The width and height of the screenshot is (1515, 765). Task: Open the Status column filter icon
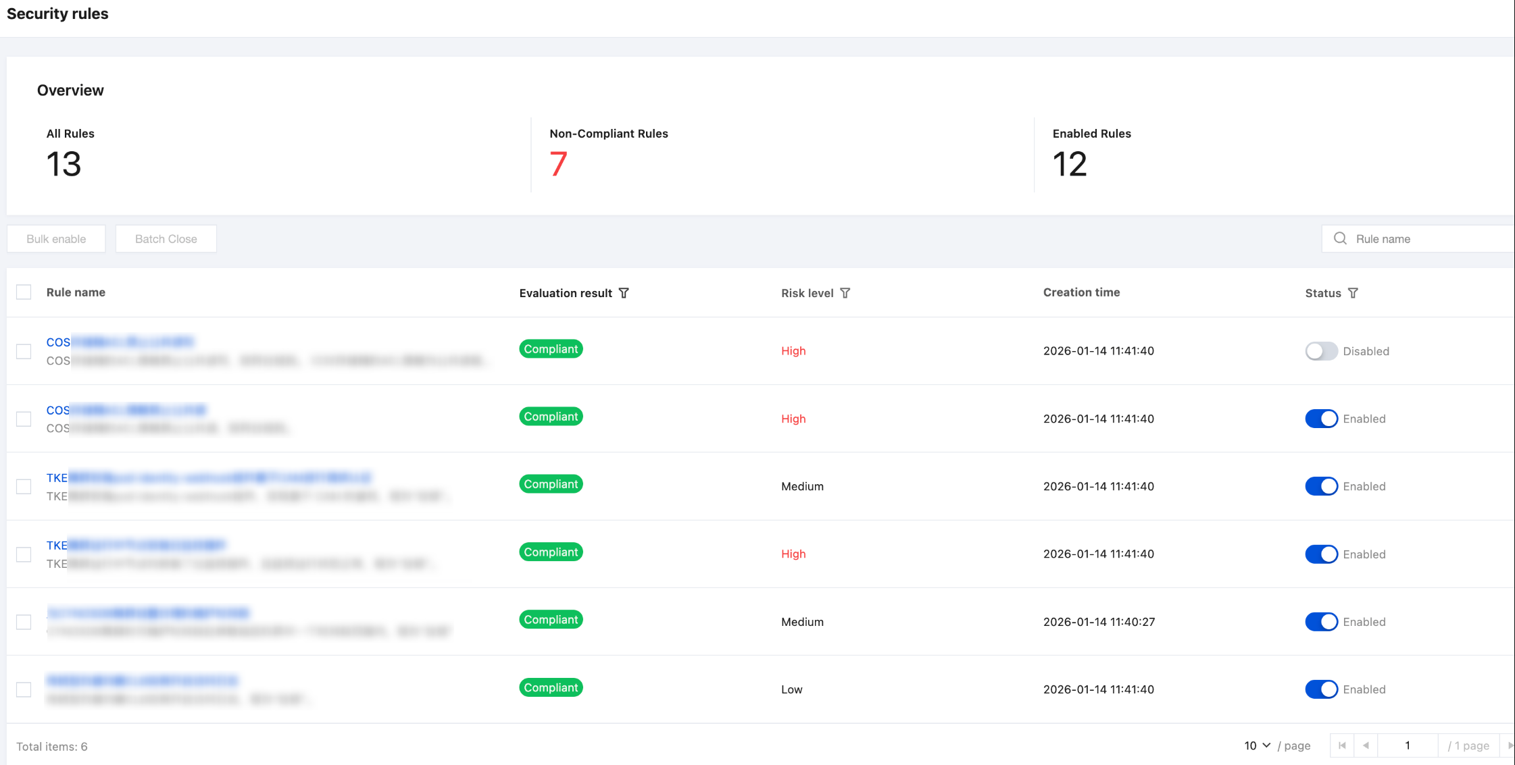pyautogui.click(x=1353, y=293)
